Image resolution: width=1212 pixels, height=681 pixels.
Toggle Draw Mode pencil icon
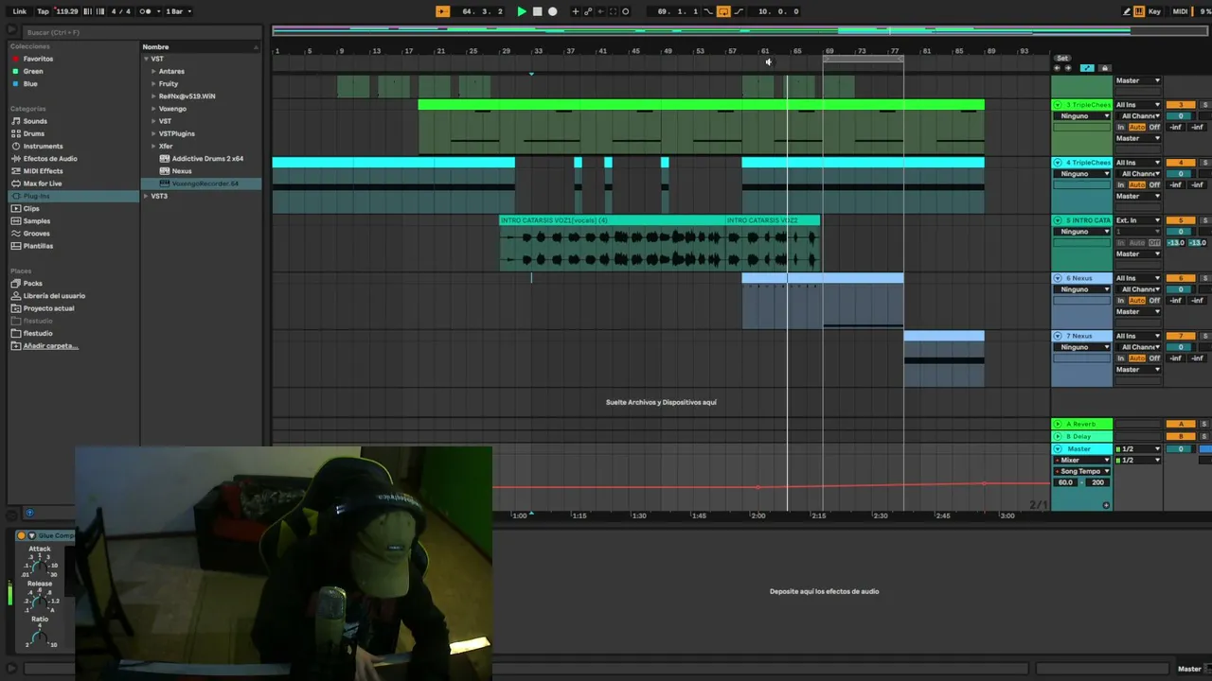pyautogui.click(x=1127, y=11)
